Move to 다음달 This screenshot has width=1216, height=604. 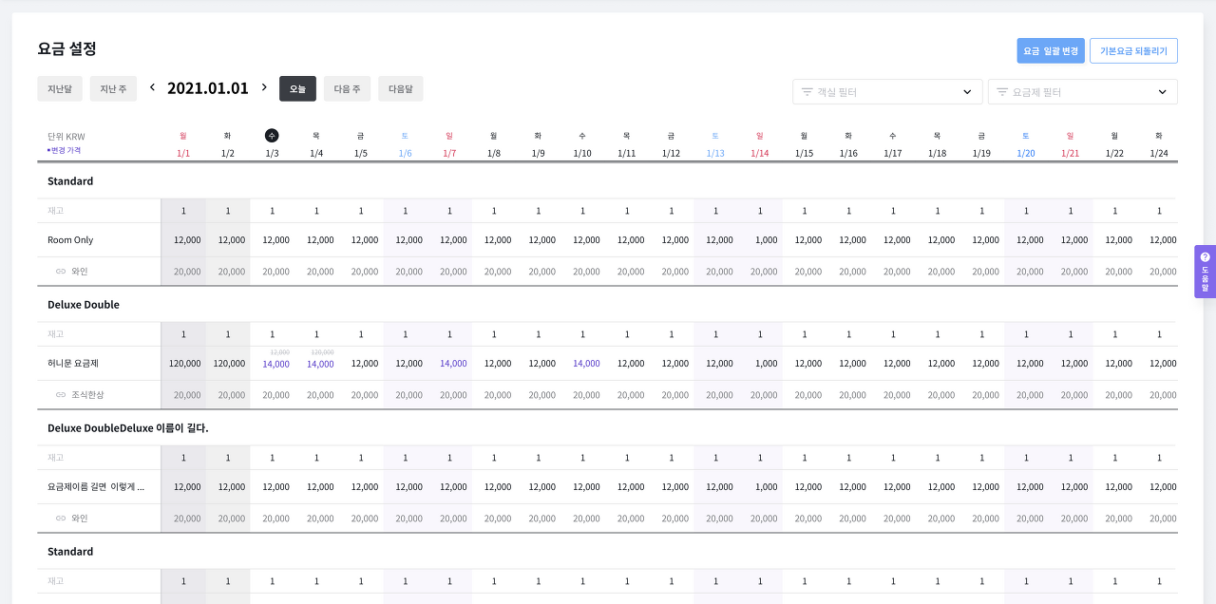click(x=400, y=88)
